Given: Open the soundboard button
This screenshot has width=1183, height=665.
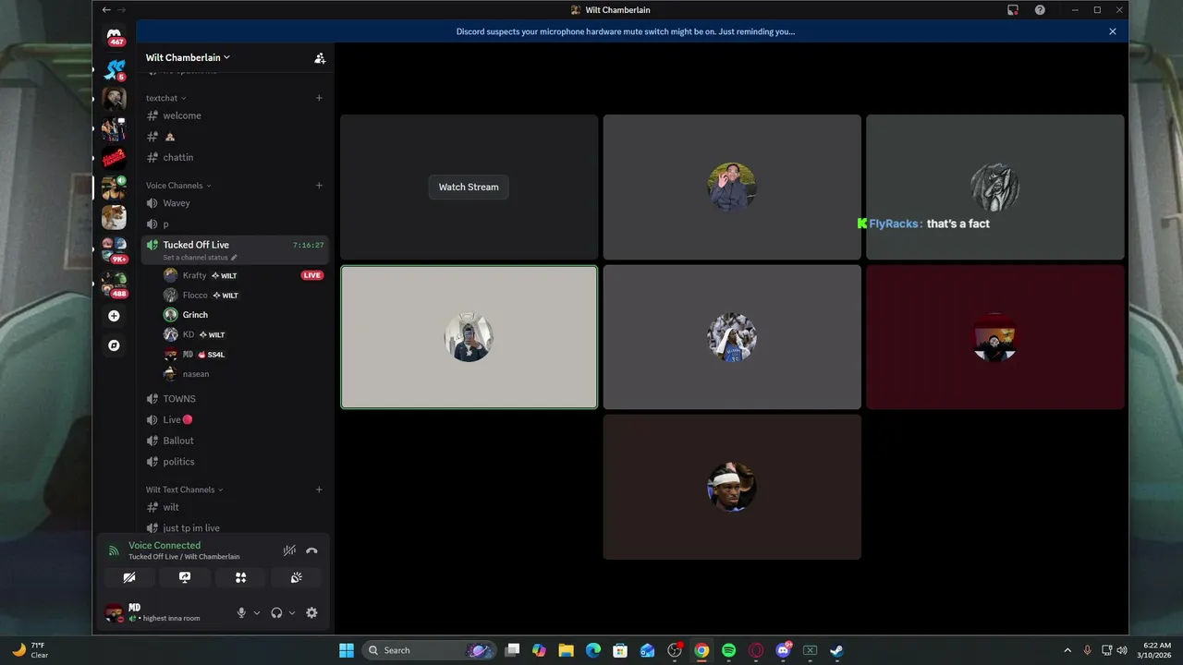Looking at the screenshot, I should [296, 577].
